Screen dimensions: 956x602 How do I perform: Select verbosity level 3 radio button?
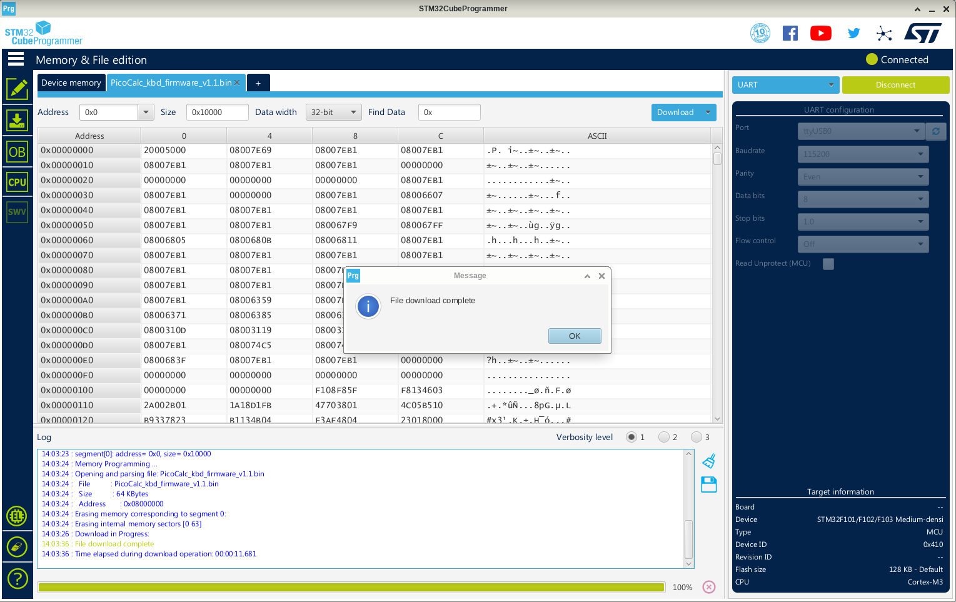click(697, 437)
